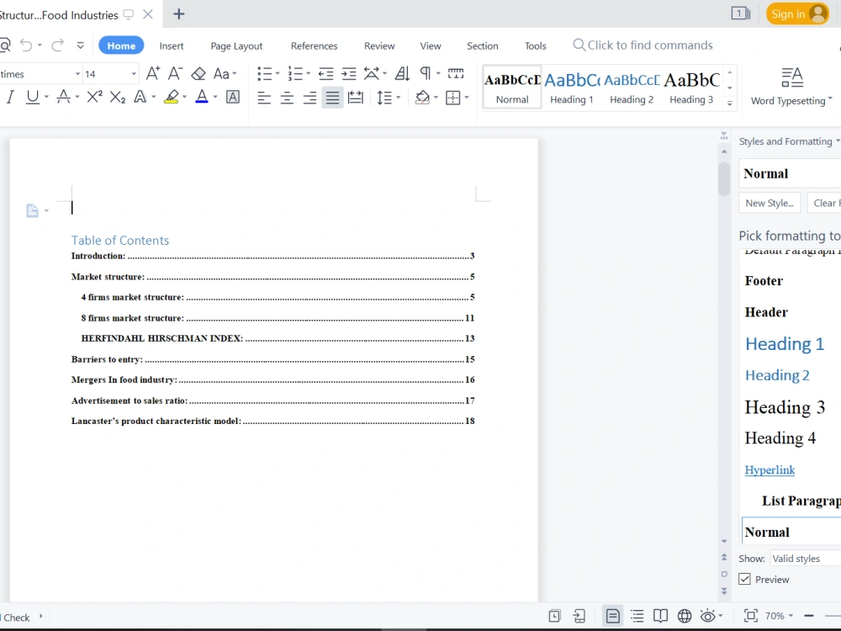
Task: Open the bulleted list tool
Action: 264,73
